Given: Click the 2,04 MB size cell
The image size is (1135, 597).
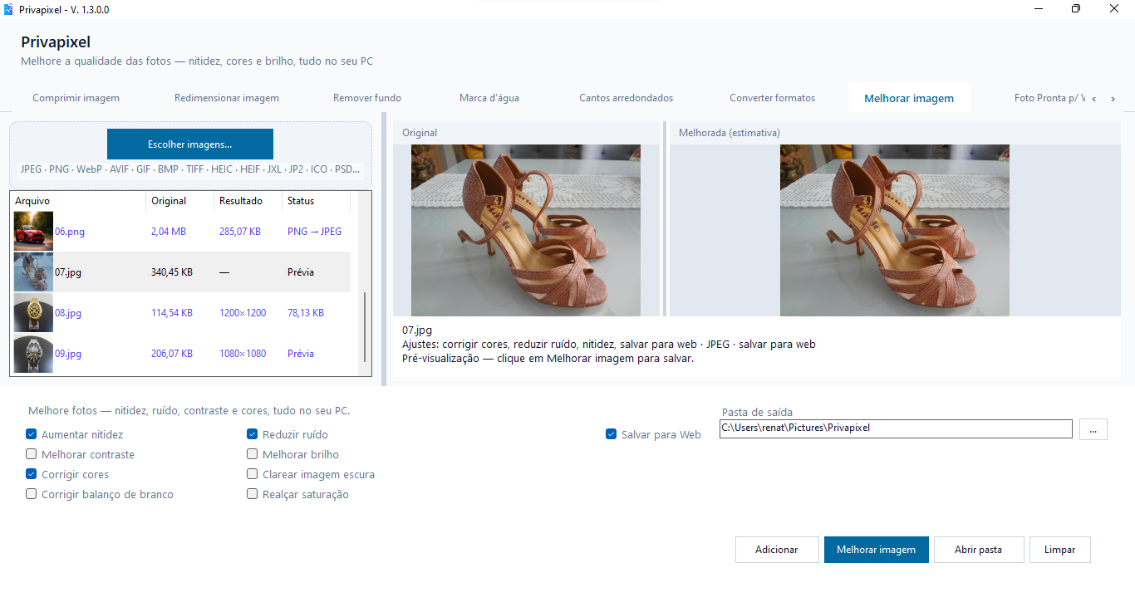Looking at the screenshot, I should (169, 232).
